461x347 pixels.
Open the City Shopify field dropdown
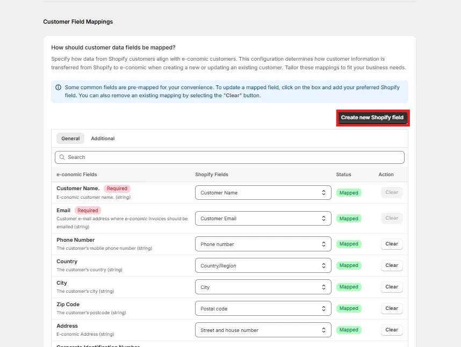(263, 287)
